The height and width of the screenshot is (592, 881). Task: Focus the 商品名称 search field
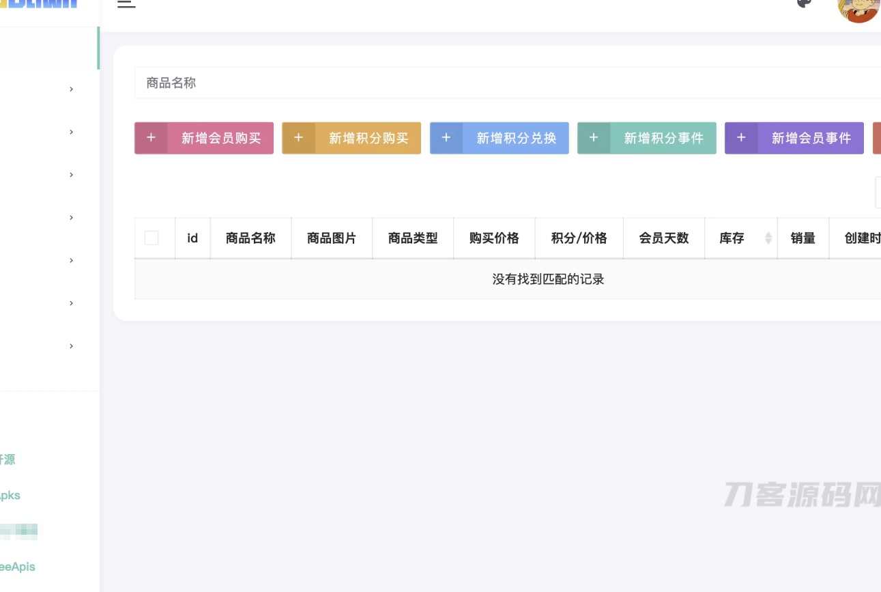[x=508, y=83]
